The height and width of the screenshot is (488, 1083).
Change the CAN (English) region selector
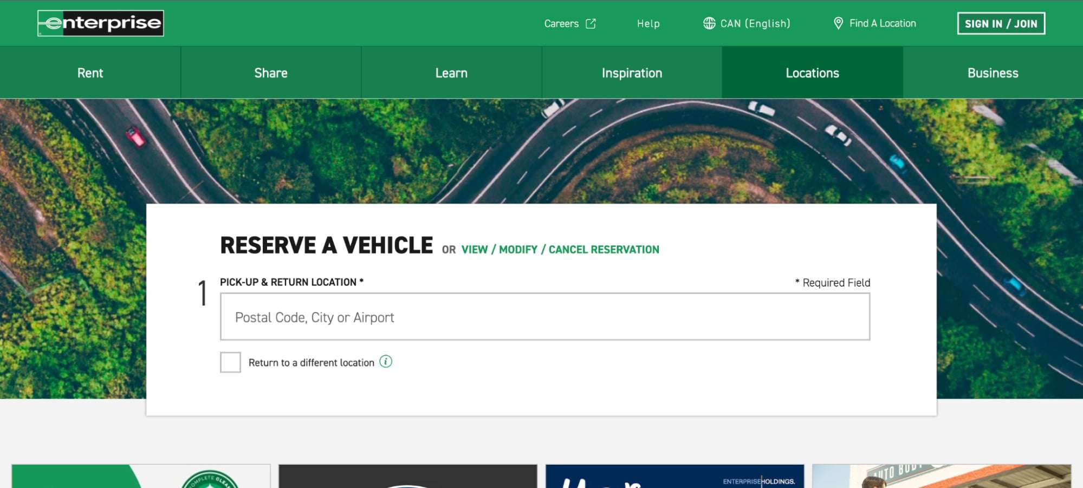point(747,23)
